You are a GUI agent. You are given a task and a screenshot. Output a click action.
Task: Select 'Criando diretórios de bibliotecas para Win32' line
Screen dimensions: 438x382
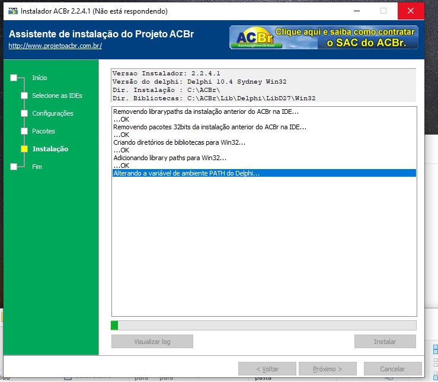point(264,142)
